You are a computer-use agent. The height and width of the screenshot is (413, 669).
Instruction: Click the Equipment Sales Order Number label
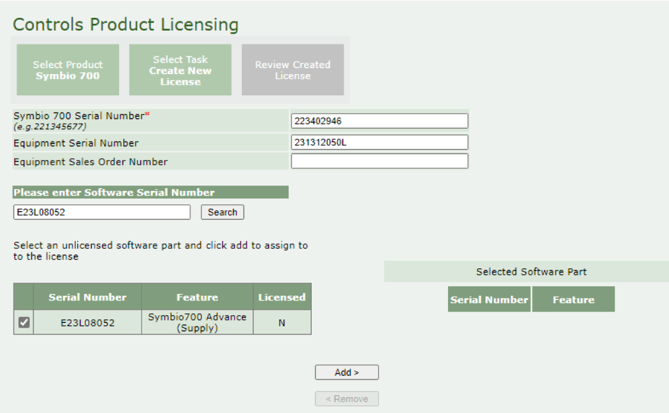pos(91,162)
